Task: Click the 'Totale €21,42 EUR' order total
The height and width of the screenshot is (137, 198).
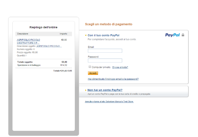Action: [62, 71]
